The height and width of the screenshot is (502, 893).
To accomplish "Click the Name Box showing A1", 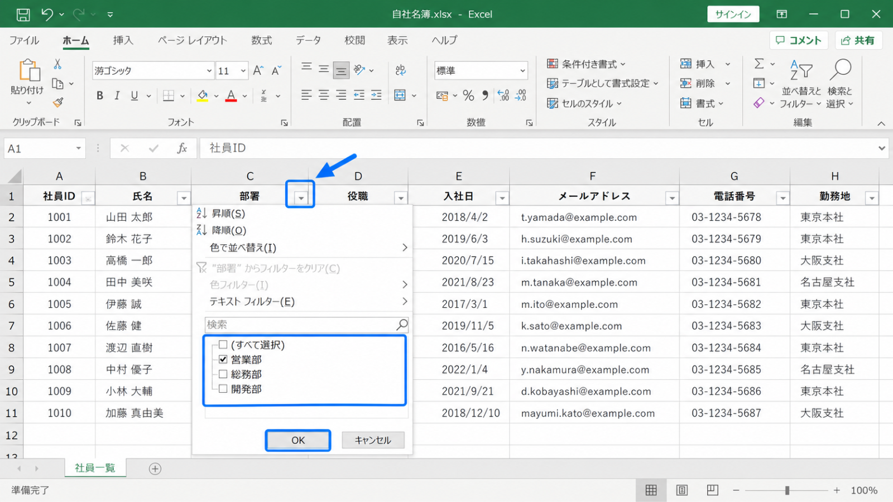I will (x=45, y=148).
